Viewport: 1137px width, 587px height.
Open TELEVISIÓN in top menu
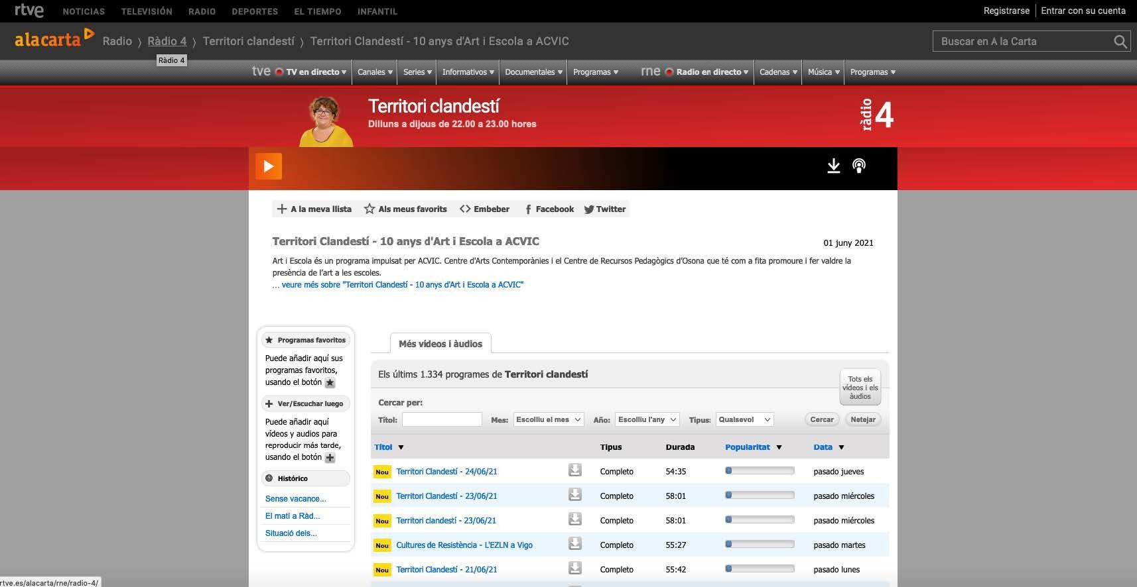pos(147,11)
